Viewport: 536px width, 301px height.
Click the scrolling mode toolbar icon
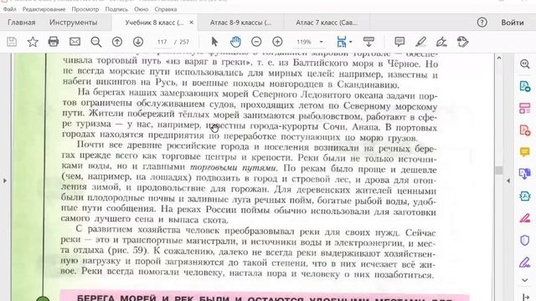368,42
